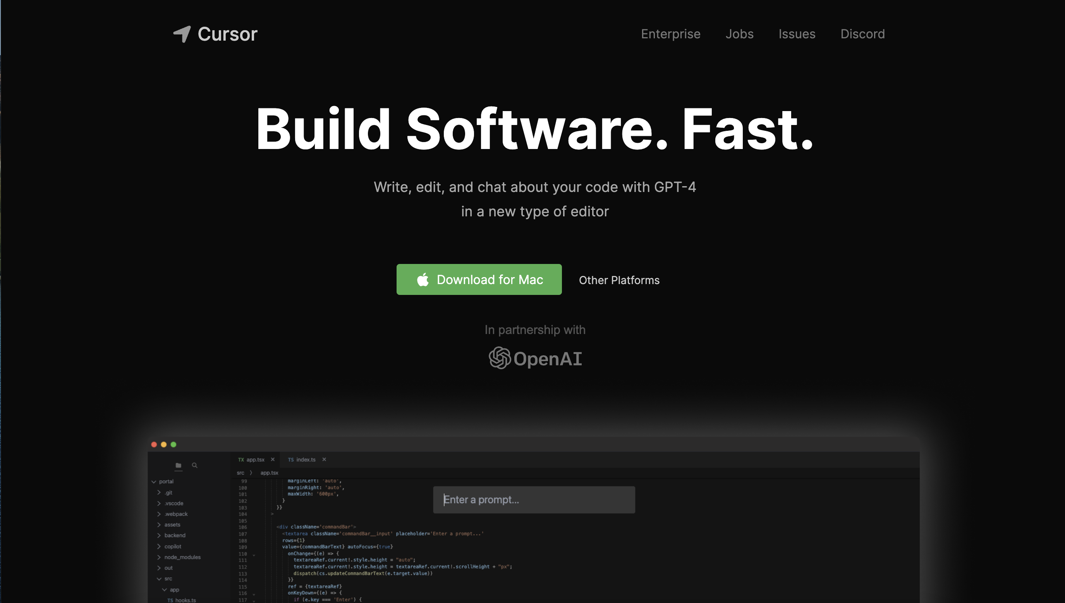Expand the .git folder
1065x603 pixels.
pyautogui.click(x=159, y=492)
